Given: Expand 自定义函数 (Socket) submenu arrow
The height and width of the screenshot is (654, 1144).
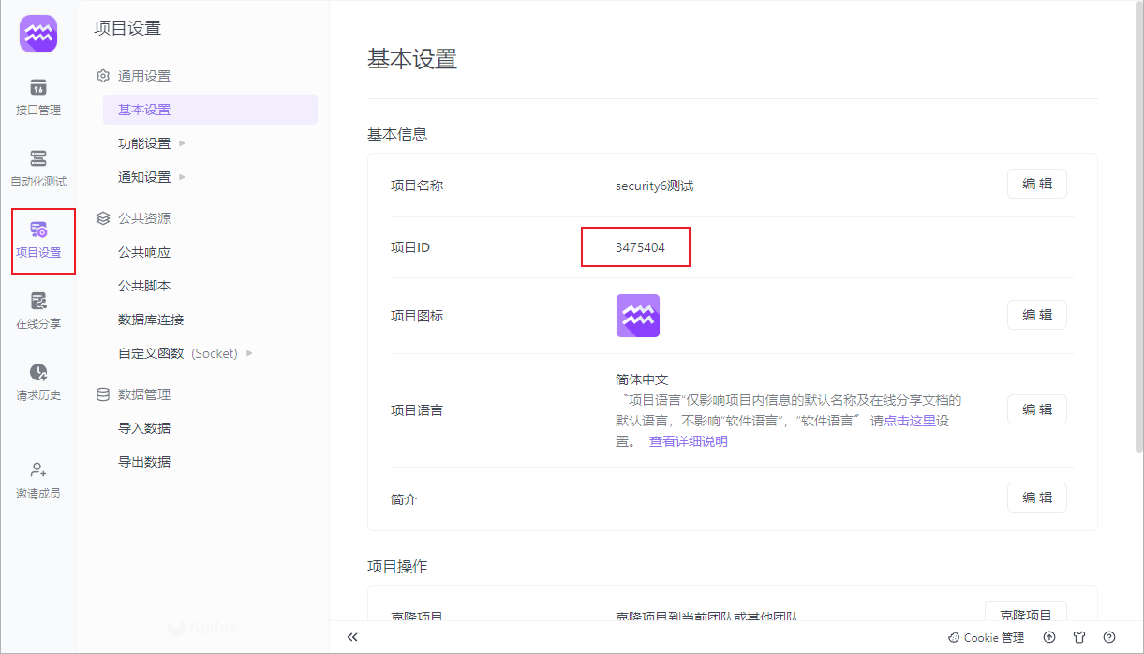Looking at the screenshot, I should 249,353.
